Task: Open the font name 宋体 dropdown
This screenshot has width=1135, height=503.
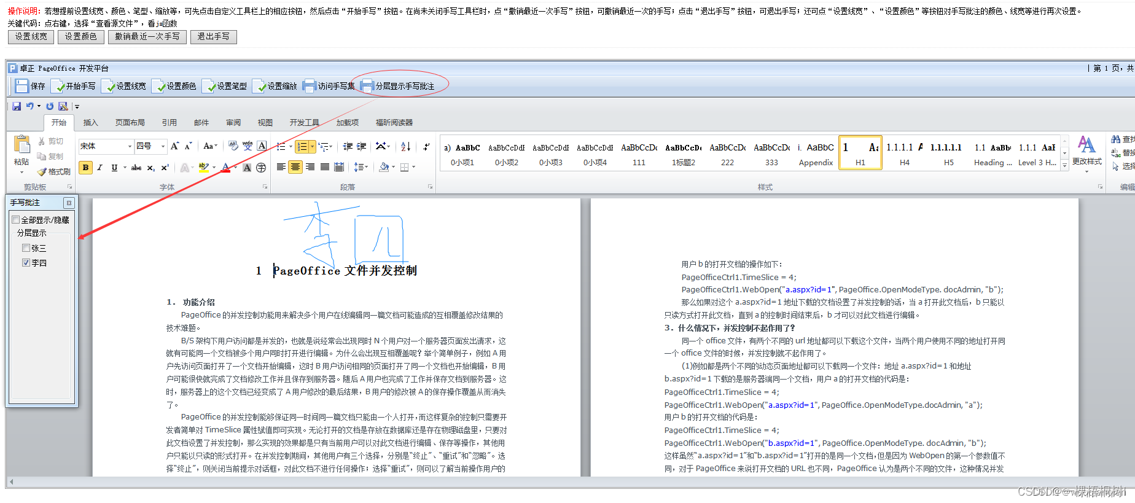Action: coord(130,146)
